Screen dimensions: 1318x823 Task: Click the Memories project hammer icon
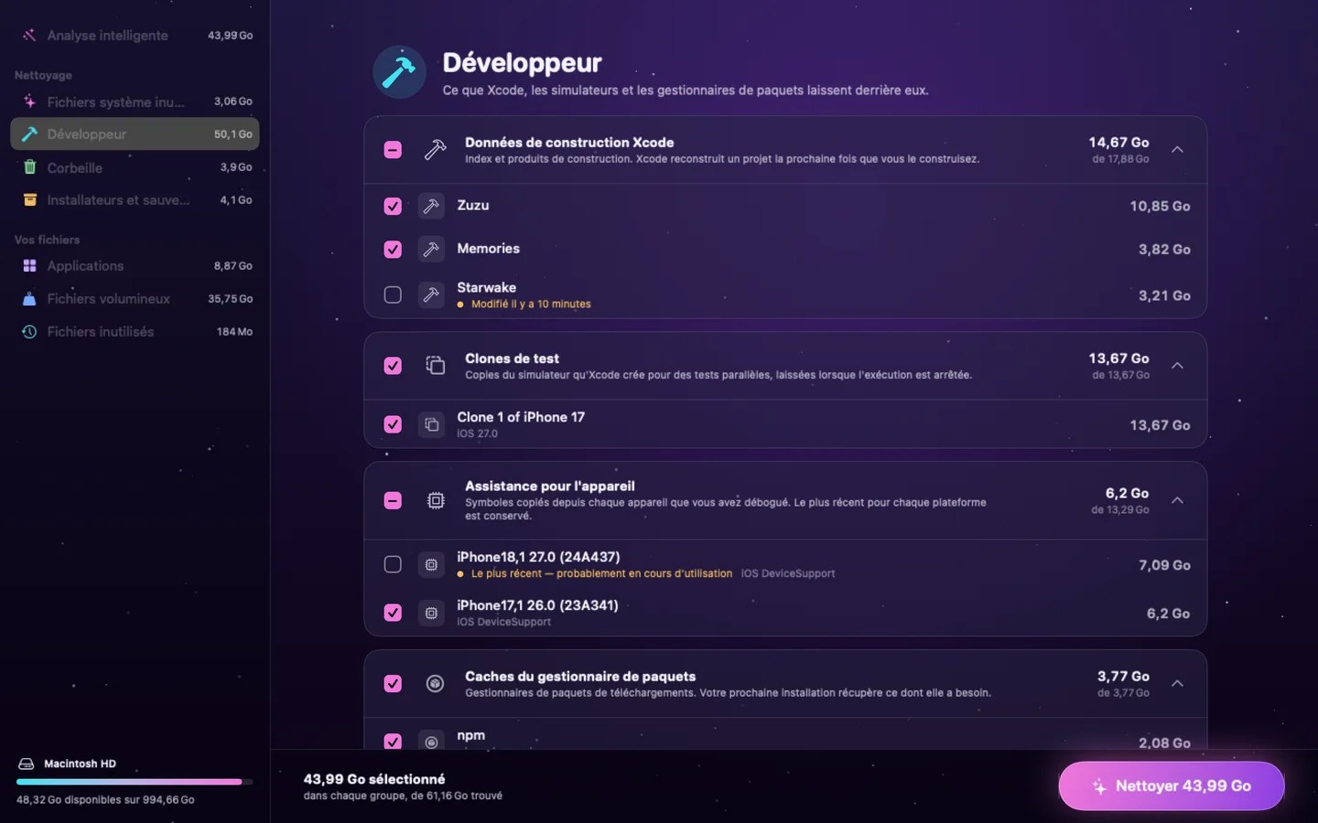pyautogui.click(x=431, y=249)
